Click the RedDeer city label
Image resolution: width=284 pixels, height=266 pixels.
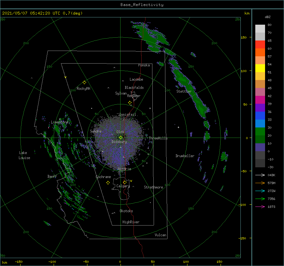[134, 96]
